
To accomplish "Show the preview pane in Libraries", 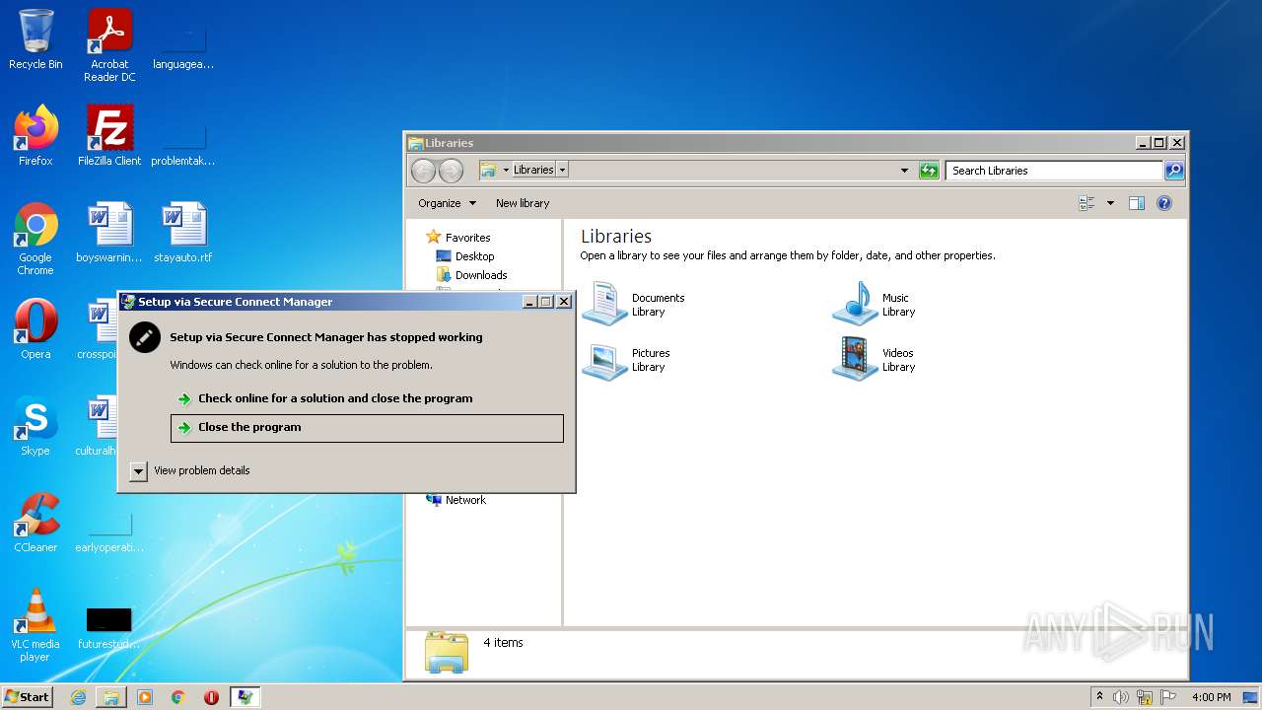I will [x=1137, y=203].
